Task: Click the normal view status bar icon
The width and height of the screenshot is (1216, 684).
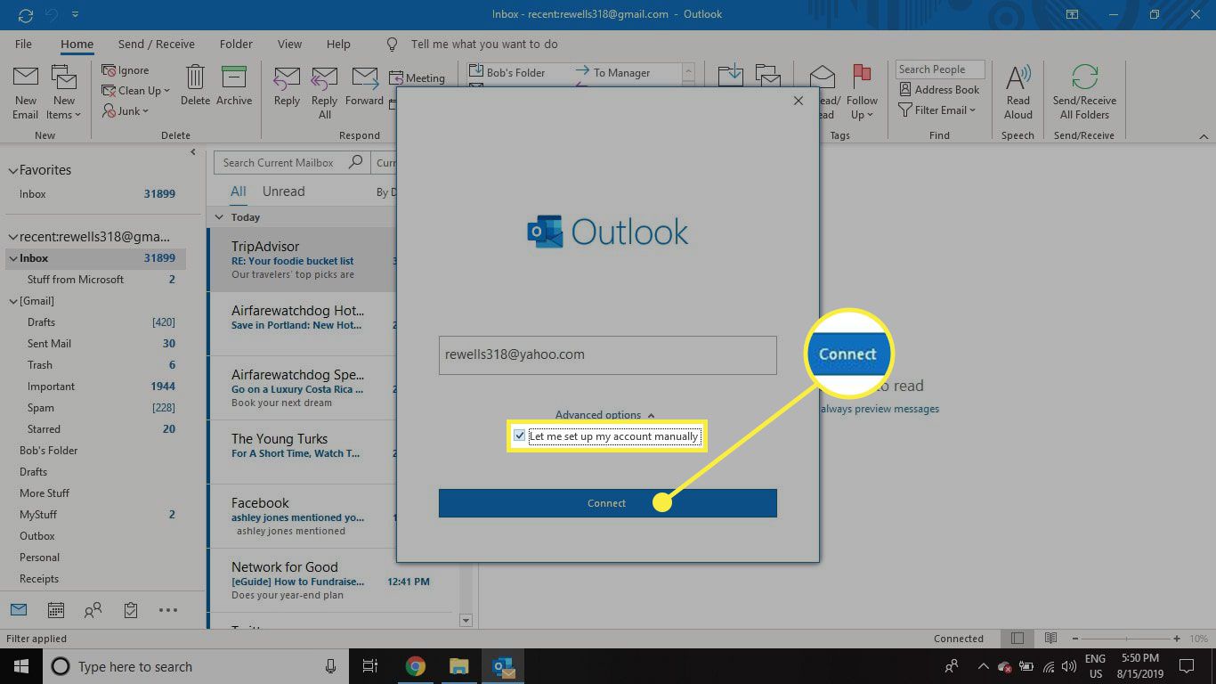Action: tap(1018, 639)
